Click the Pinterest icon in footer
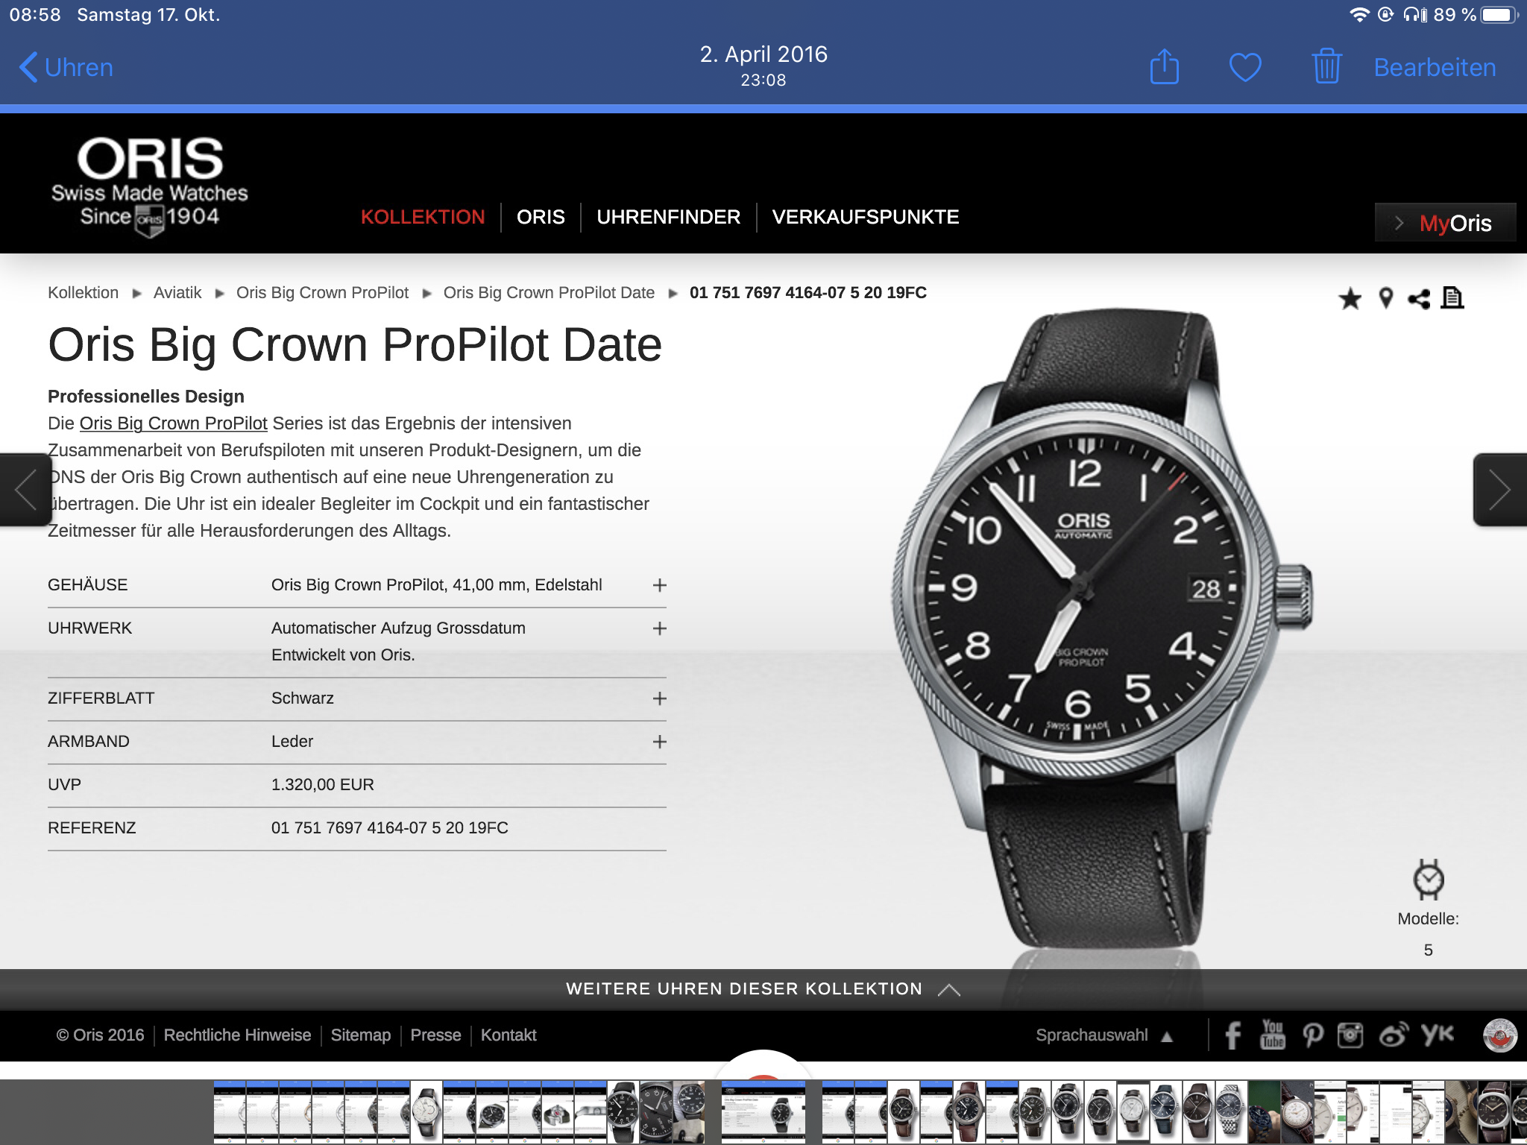Screen dimensions: 1527x1145 (x=1312, y=1035)
